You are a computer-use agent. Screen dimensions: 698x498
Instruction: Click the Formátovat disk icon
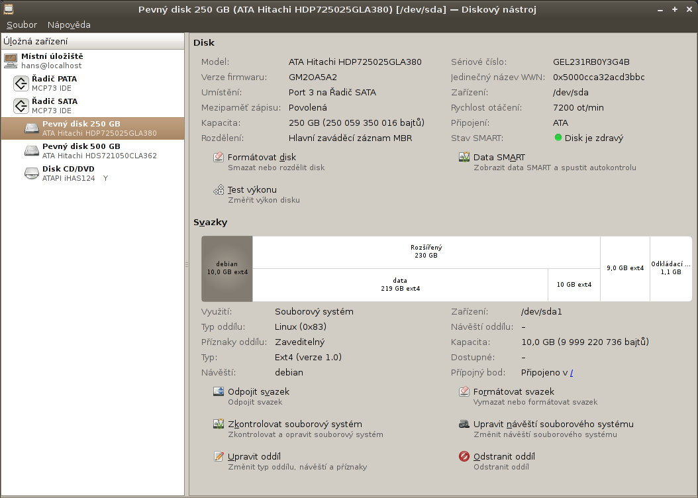pyautogui.click(x=219, y=158)
